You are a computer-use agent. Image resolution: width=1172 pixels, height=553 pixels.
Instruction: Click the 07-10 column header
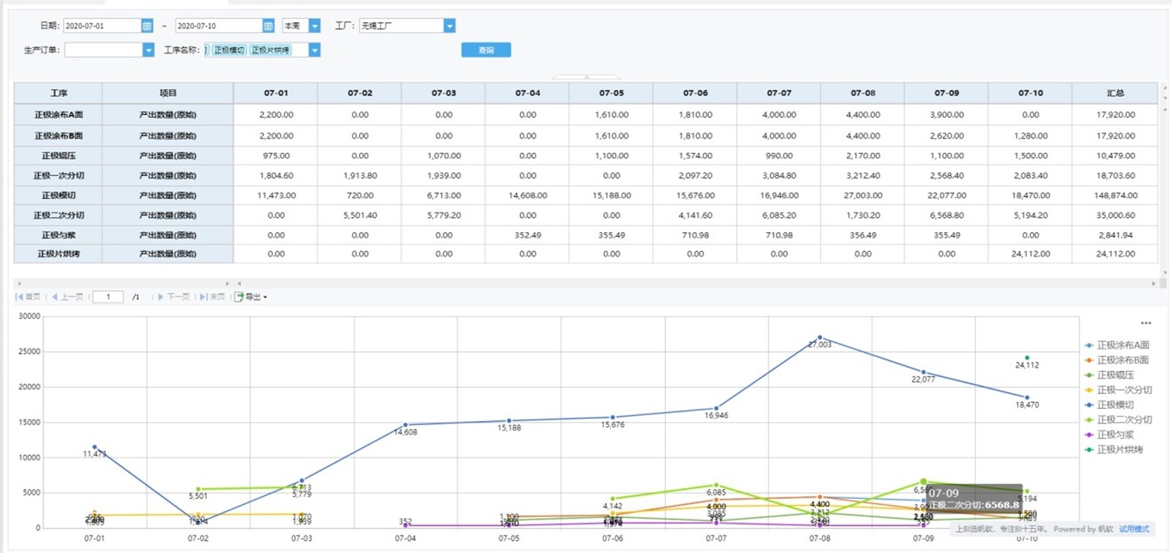coord(1030,93)
